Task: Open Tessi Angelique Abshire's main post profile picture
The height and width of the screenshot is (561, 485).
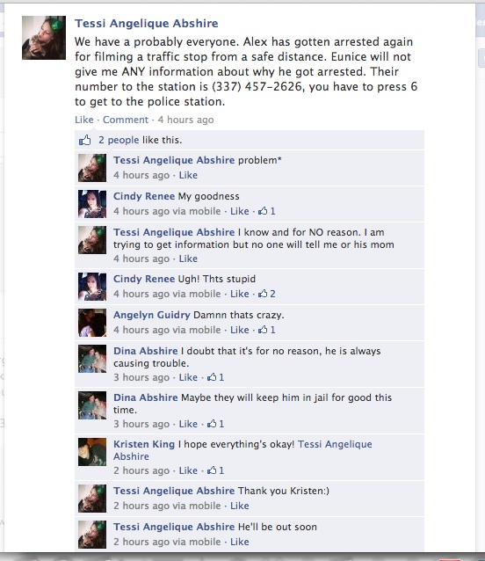Action: click(x=44, y=38)
